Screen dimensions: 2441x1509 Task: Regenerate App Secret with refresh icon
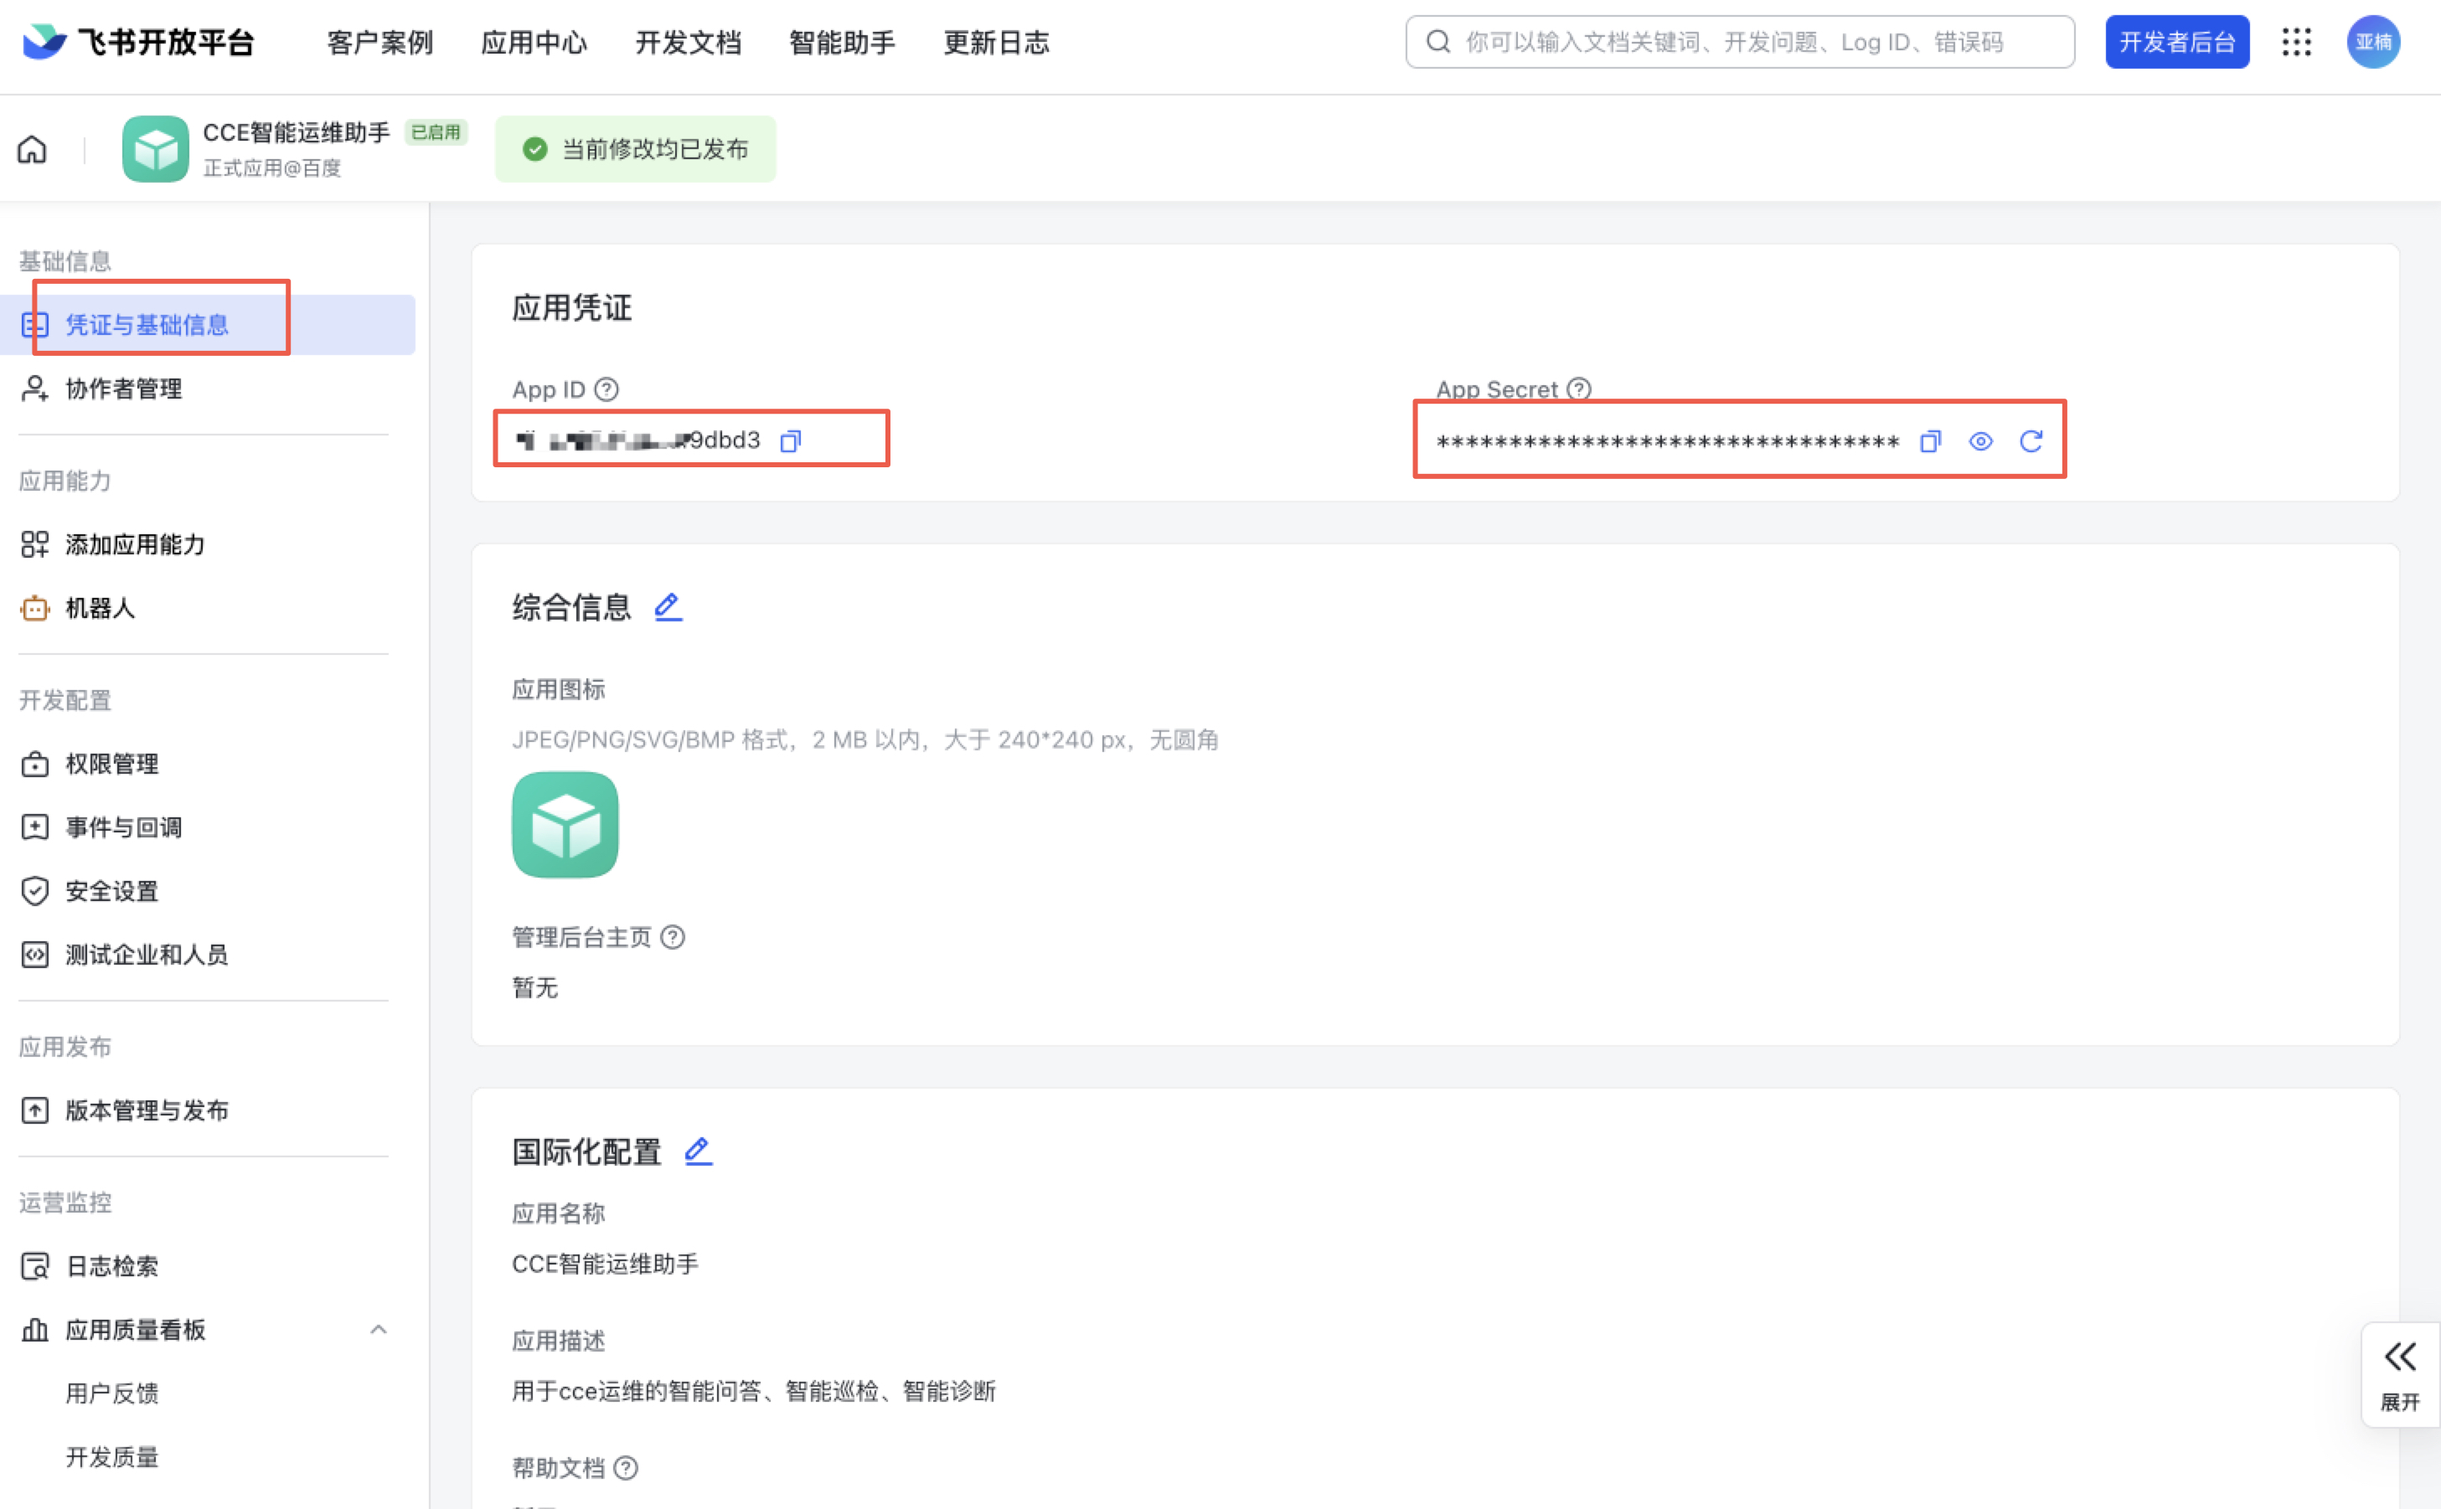pos(2031,441)
